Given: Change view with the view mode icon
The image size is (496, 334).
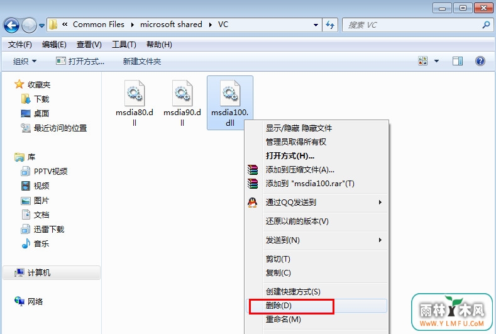Looking at the screenshot, I should click(422, 61).
